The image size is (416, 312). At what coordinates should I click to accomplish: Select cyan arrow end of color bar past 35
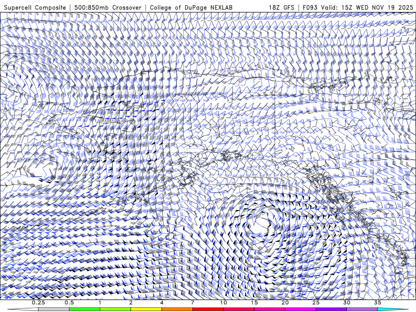click(393, 309)
